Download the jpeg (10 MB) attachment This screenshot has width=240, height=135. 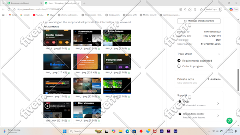click(99, 97)
